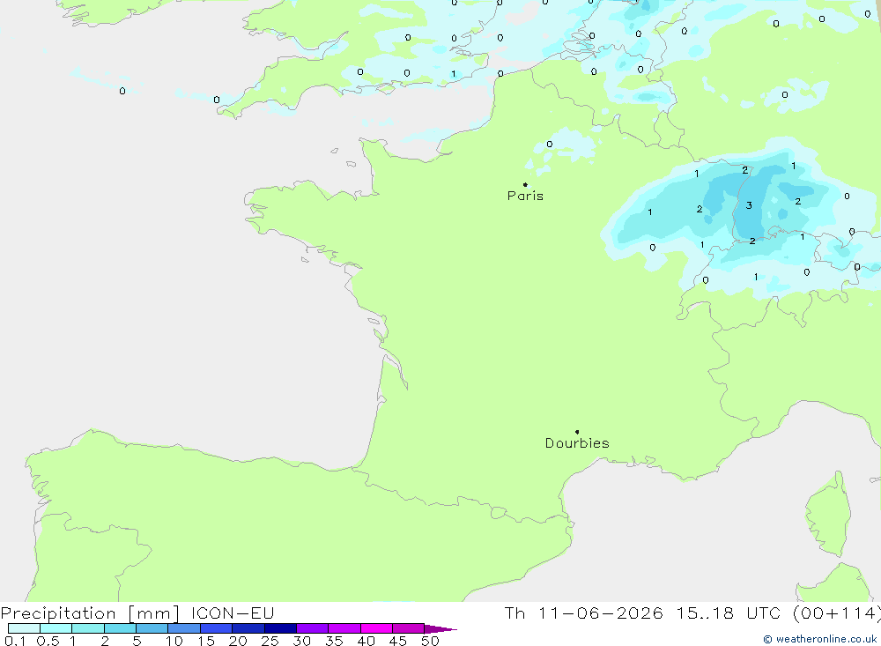Pick the 15–20 mm royal blue legend swatch
The width and height of the screenshot is (881, 646).
tap(217, 628)
